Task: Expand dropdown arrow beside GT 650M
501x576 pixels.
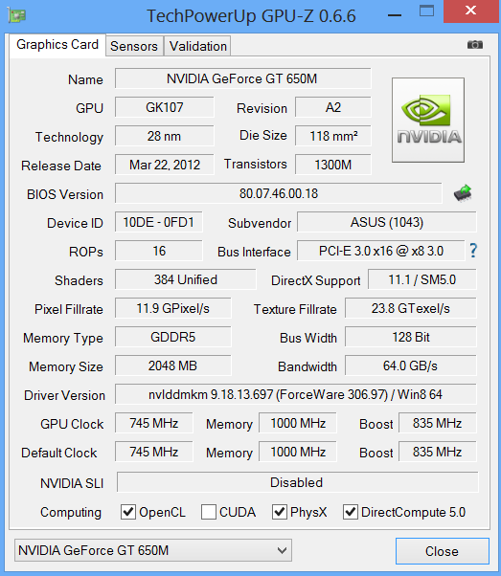Action: (x=283, y=550)
